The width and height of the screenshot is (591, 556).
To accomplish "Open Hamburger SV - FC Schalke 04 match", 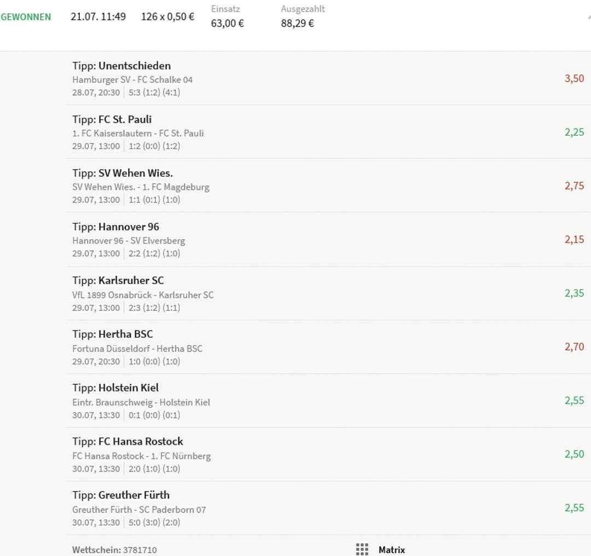I will click(132, 79).
